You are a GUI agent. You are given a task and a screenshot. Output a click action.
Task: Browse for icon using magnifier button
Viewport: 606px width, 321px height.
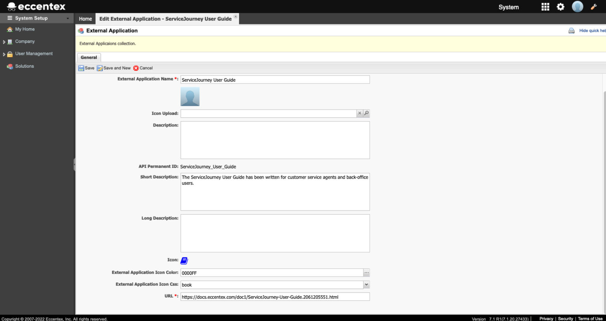[x=366, y=113]
